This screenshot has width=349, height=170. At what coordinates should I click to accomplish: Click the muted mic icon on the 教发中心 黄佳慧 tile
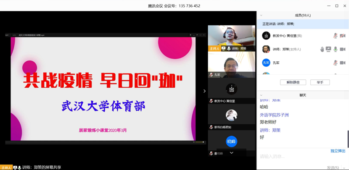pos(211,101)
